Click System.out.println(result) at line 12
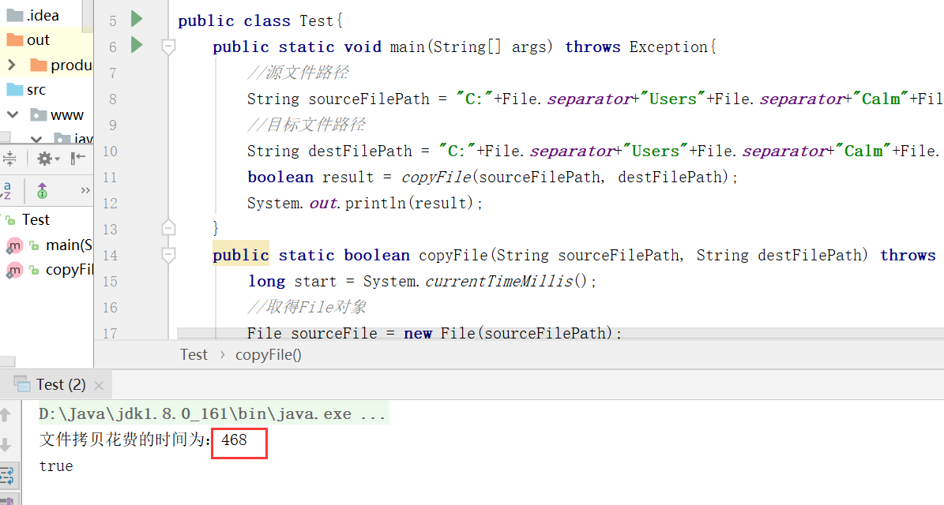This screenshot has height=505, width=944. point(365,204)
